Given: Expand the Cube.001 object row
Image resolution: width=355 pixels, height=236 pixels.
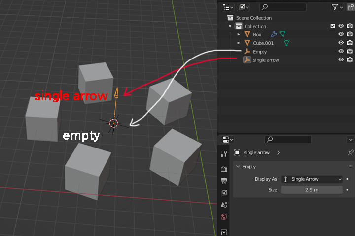Looking at the screenshot, I should point(239,43).
